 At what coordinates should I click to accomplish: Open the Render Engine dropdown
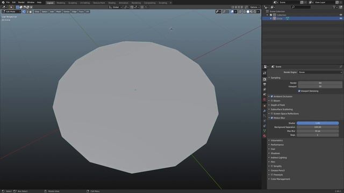pos(320,72)
